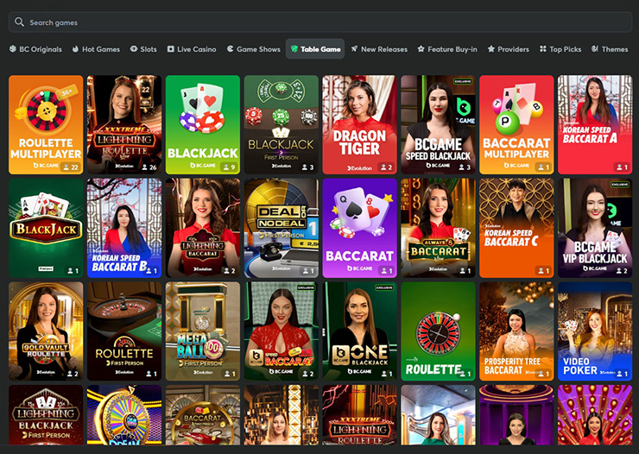Viewport: 639px width, 454px height.
Task: Open the Themes category
Action: click(610, 49)
